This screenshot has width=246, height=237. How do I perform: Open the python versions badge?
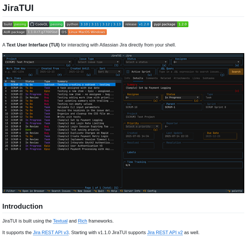(x=94, y=24)
